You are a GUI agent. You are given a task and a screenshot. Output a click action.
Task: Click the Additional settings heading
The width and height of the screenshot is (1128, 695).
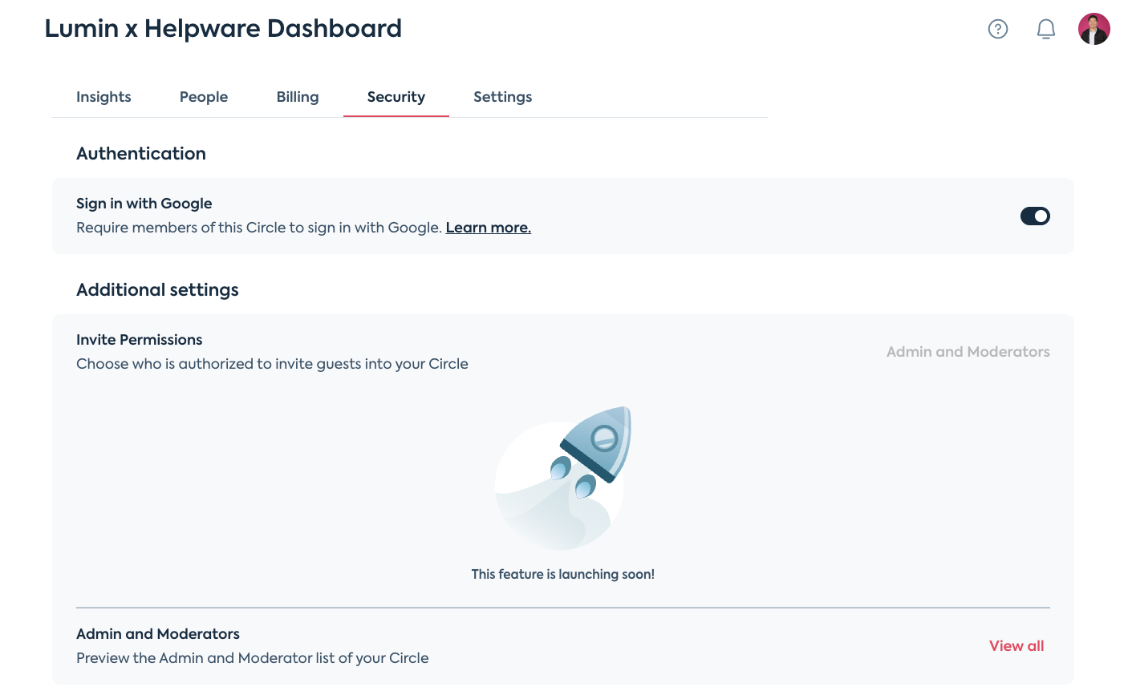(x=157, y=289)
